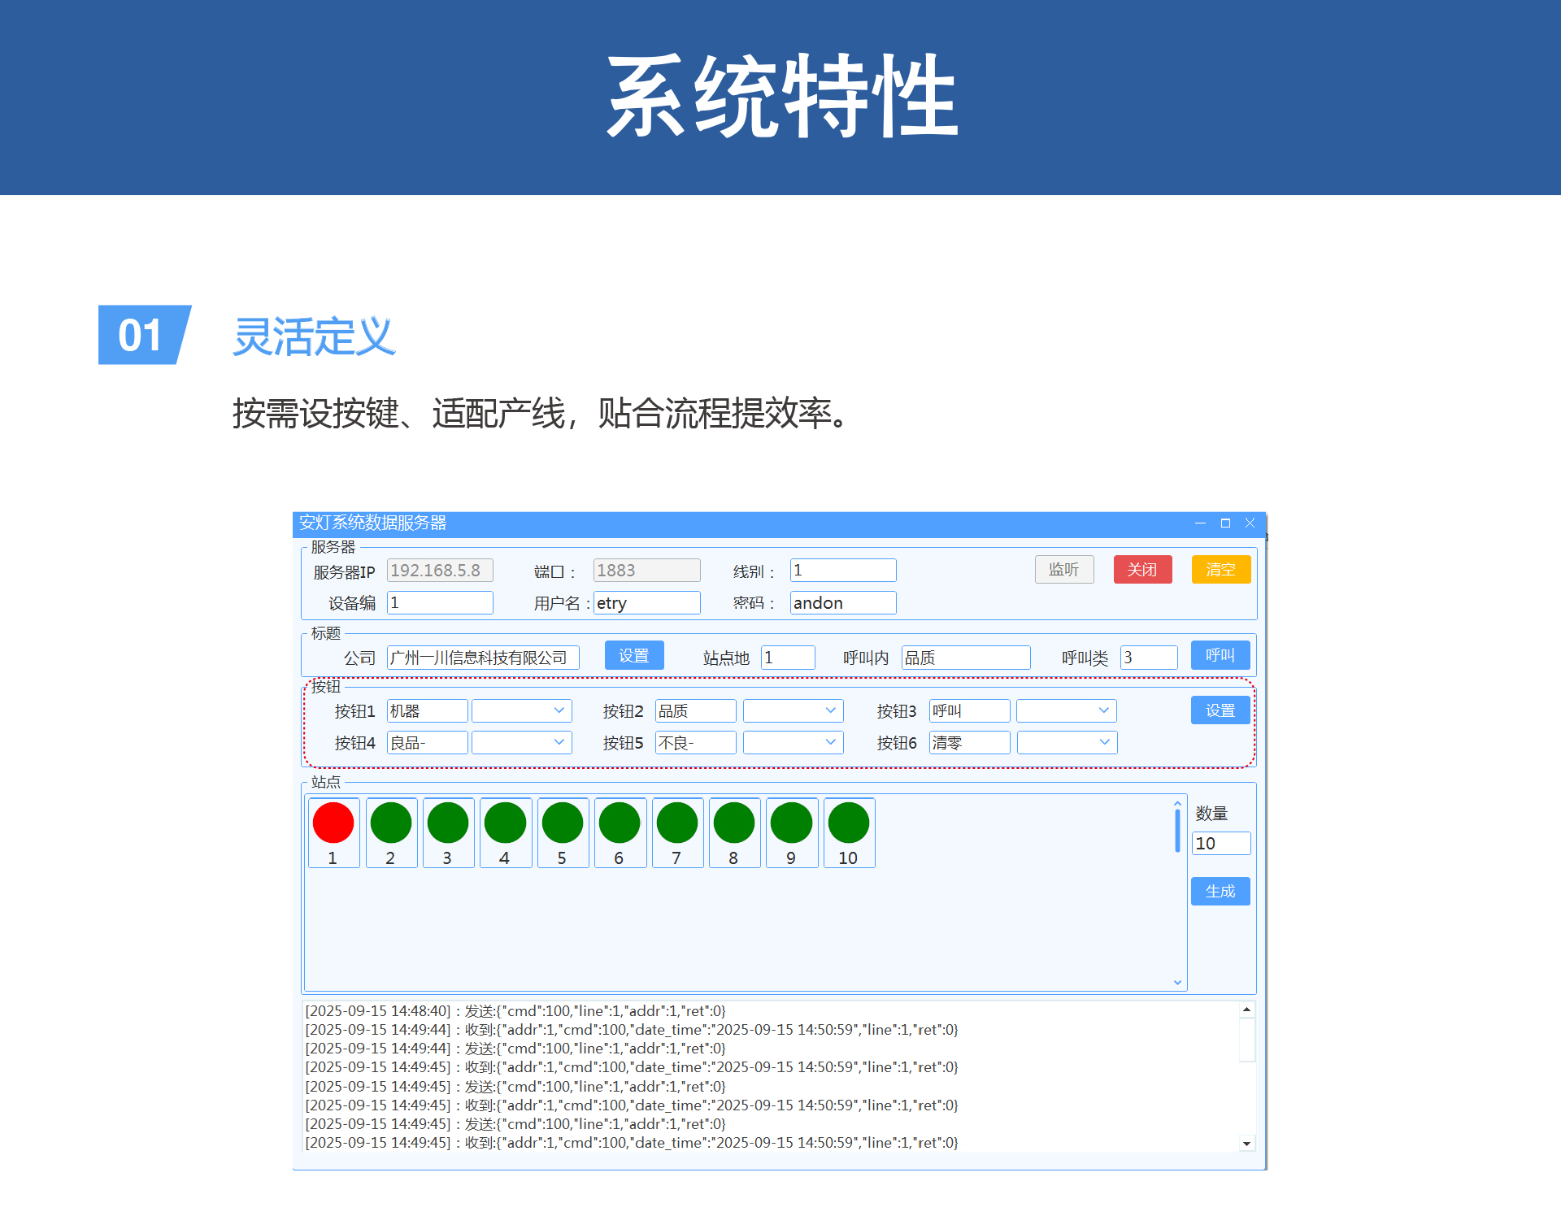Click the 数量 quantity input field
This screenshot has height=1229, width=1561.
coord(1220,844)
